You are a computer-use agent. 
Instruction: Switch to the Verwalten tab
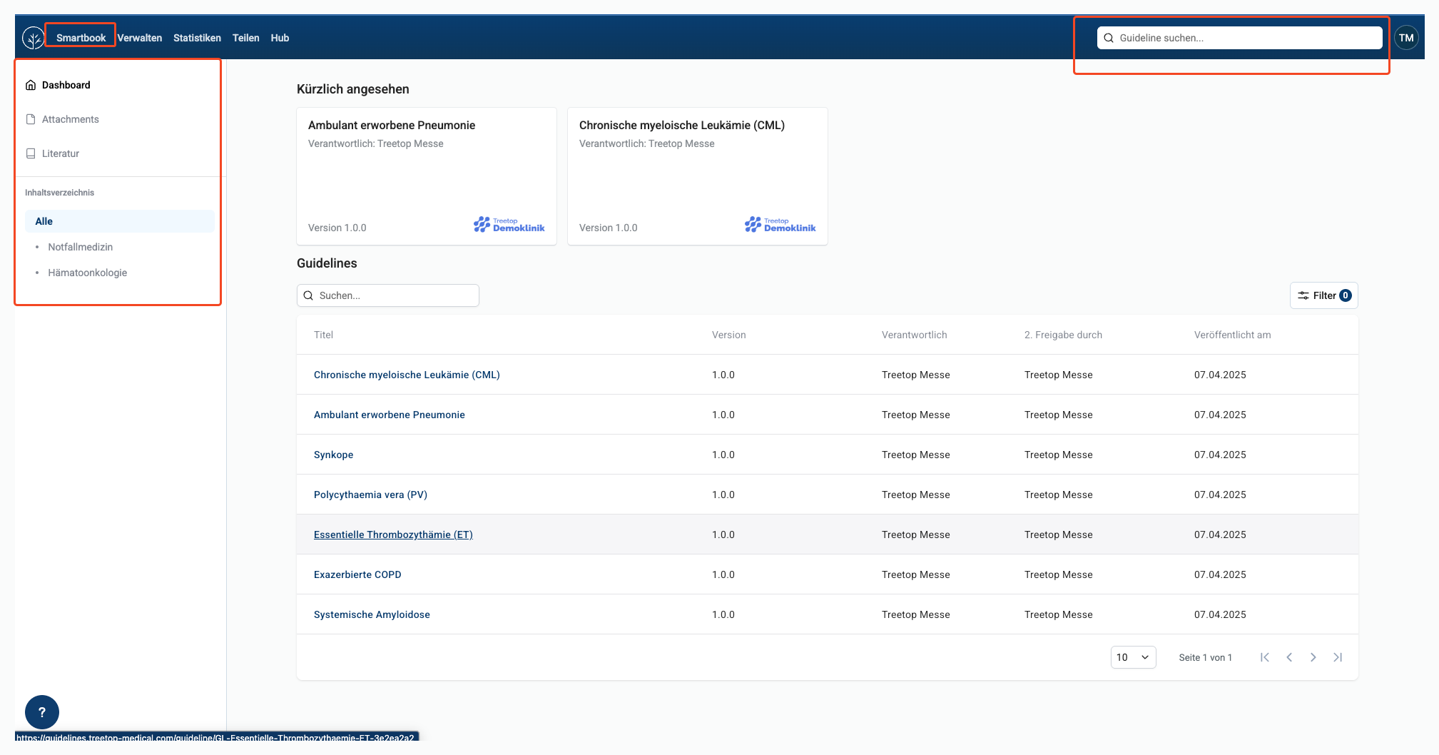coord(140,38)
